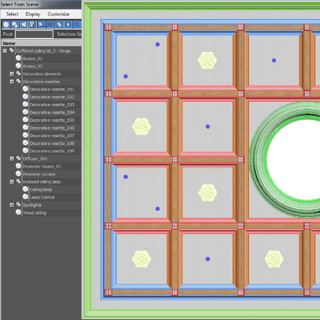
Task: Click the sphere icon beside Perimeter cornice
Action: 18,174
